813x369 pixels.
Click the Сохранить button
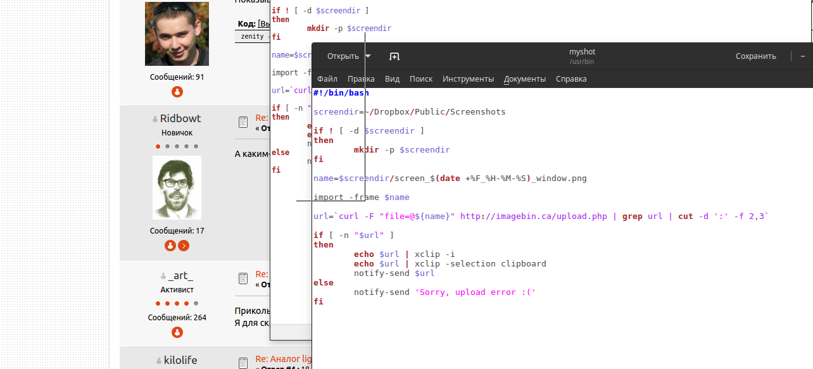click(x=755, y=56)
